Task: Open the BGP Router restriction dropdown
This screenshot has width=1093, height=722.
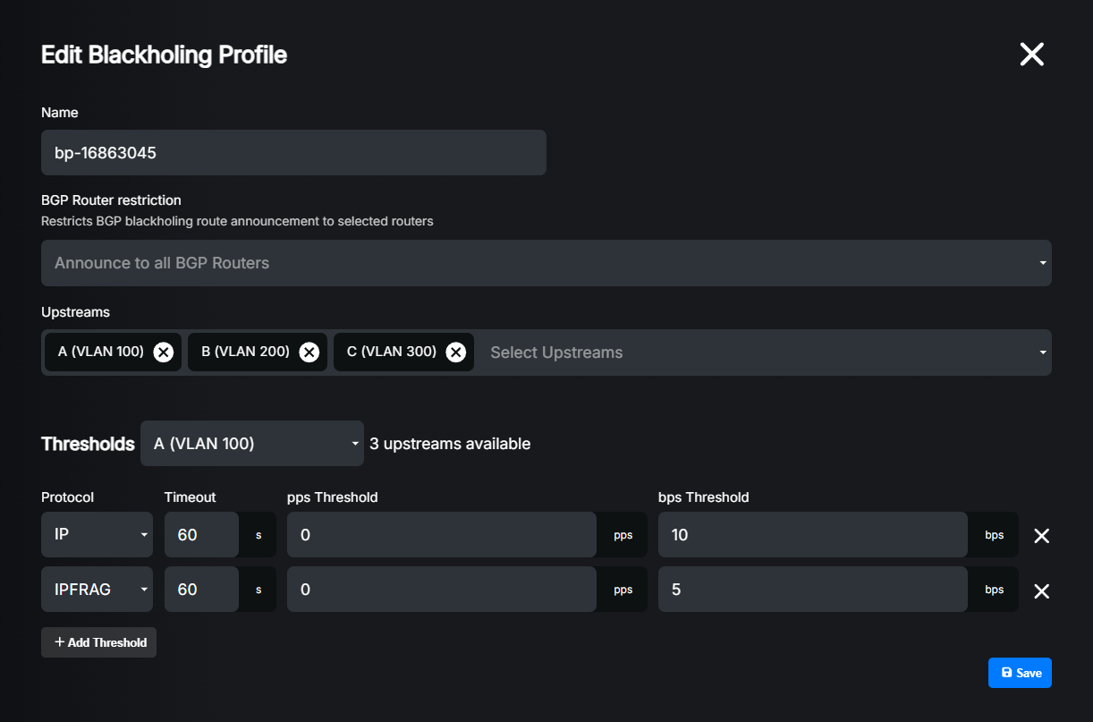Action: (x=546, y=263)
